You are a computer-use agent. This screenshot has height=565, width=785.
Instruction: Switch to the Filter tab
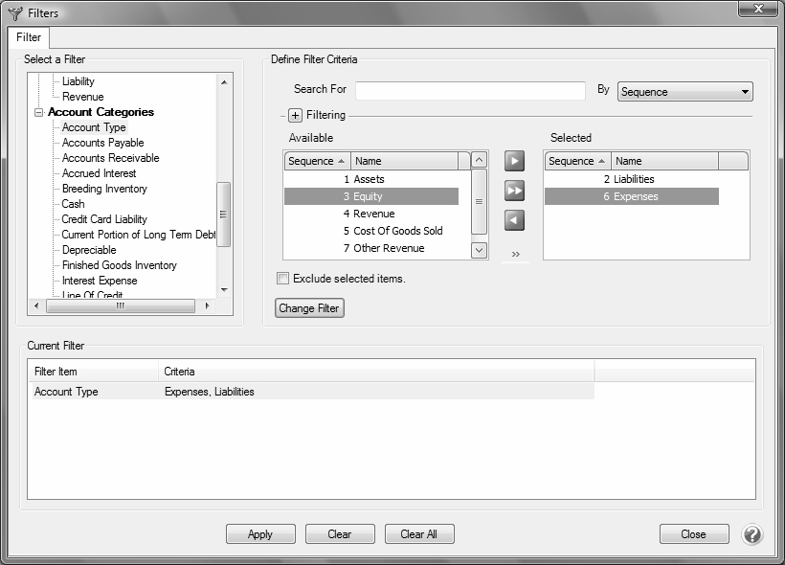click(29, 37)
